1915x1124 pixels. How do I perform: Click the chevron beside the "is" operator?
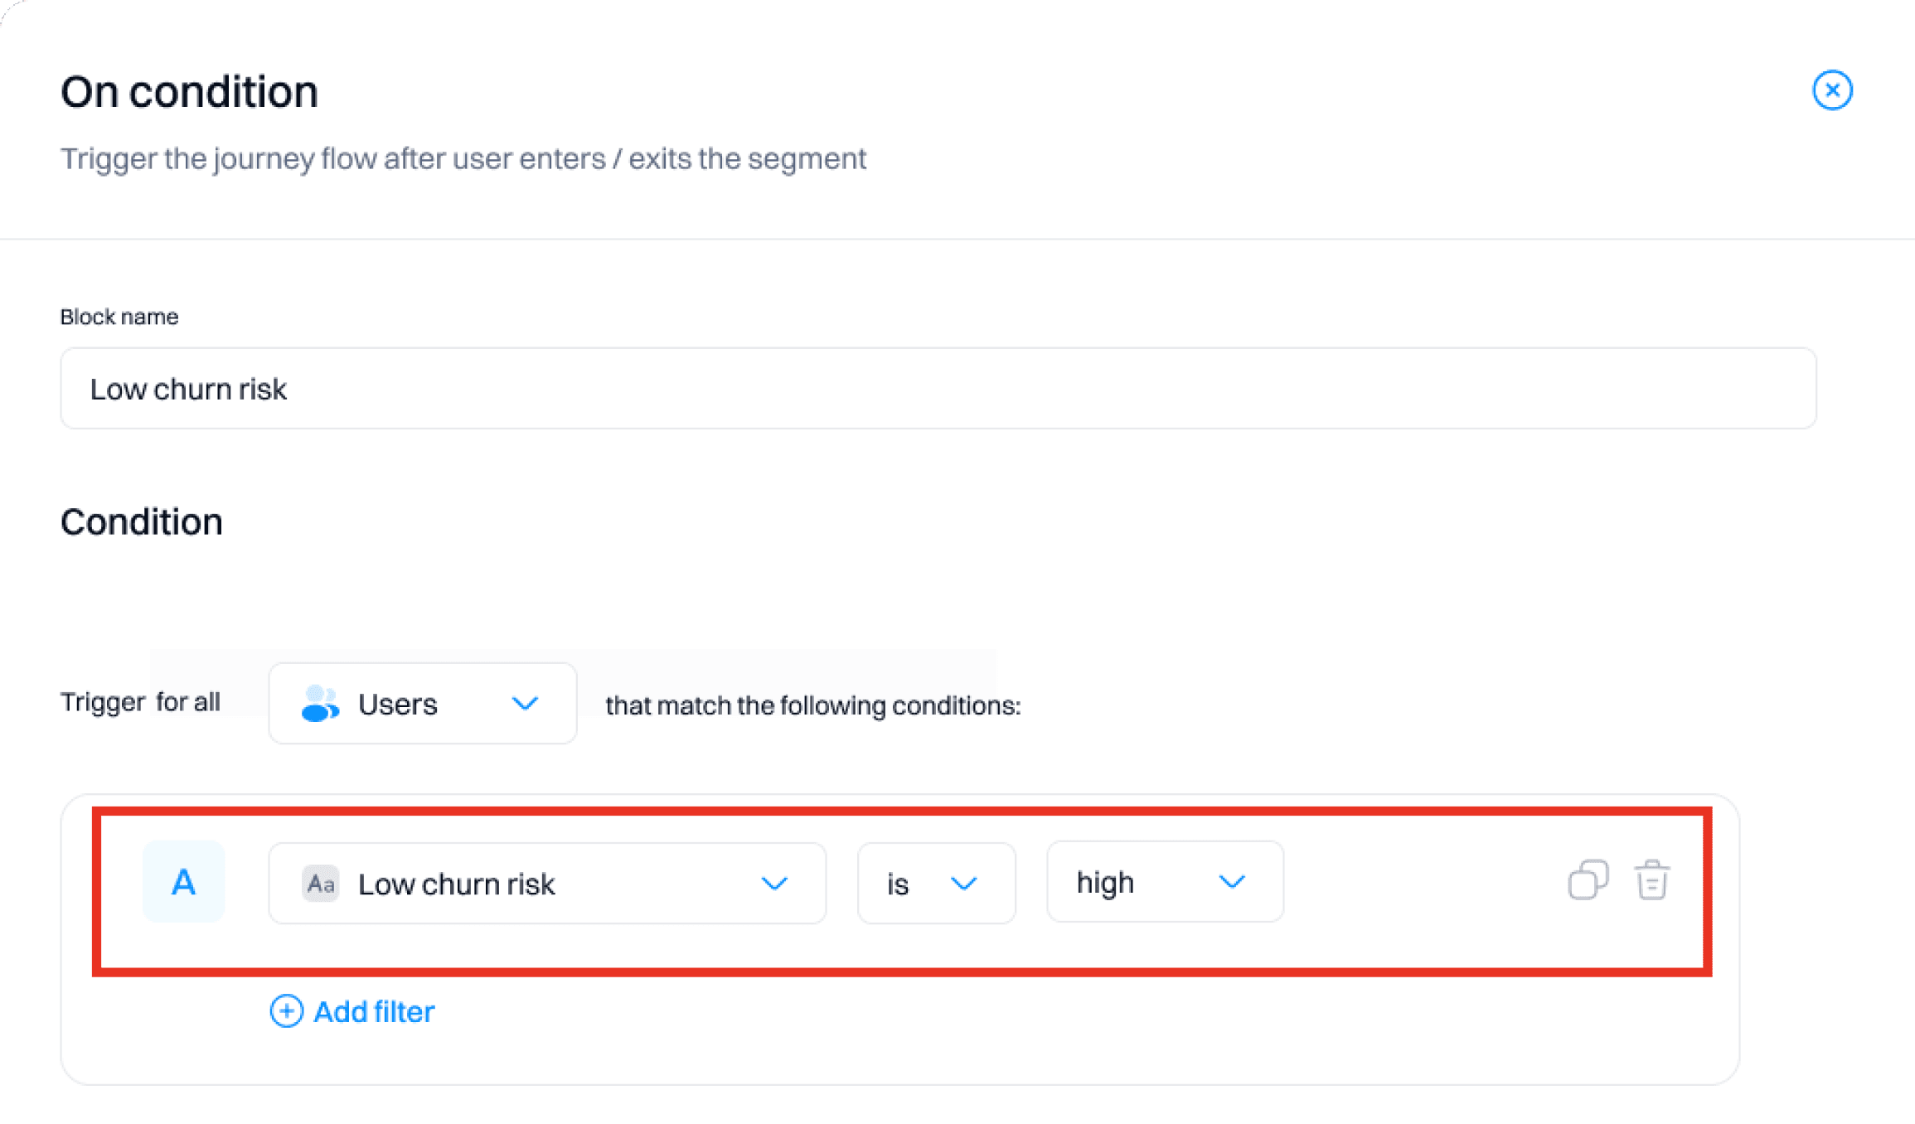[x=963, y=884]
